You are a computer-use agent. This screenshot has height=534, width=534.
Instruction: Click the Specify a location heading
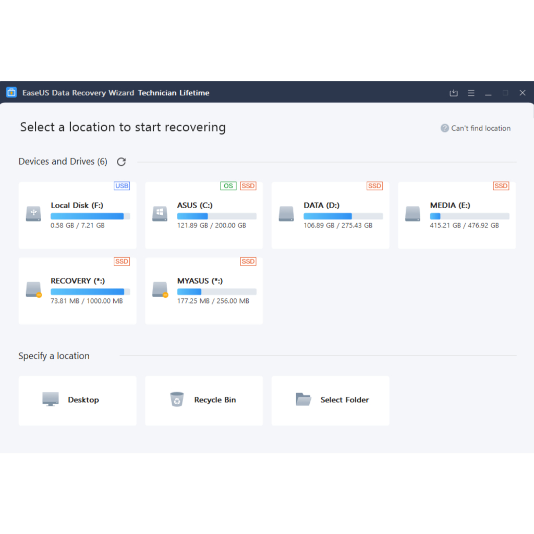point(54,356)
